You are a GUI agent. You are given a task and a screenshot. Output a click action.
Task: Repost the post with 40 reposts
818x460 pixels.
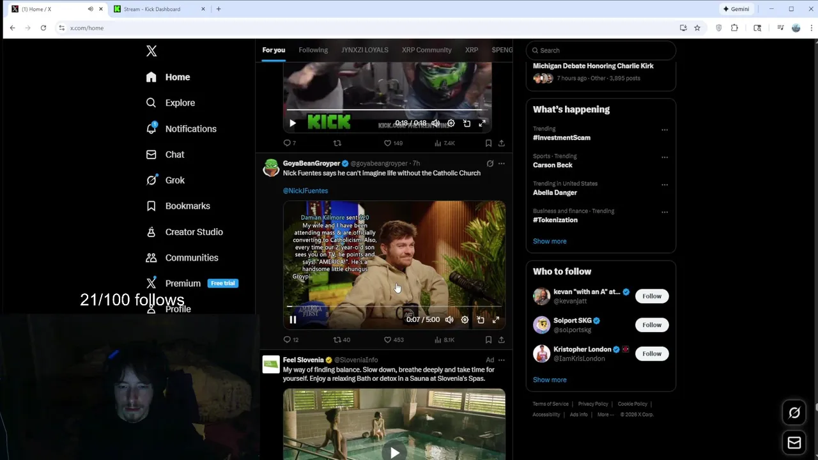[342, 340]
